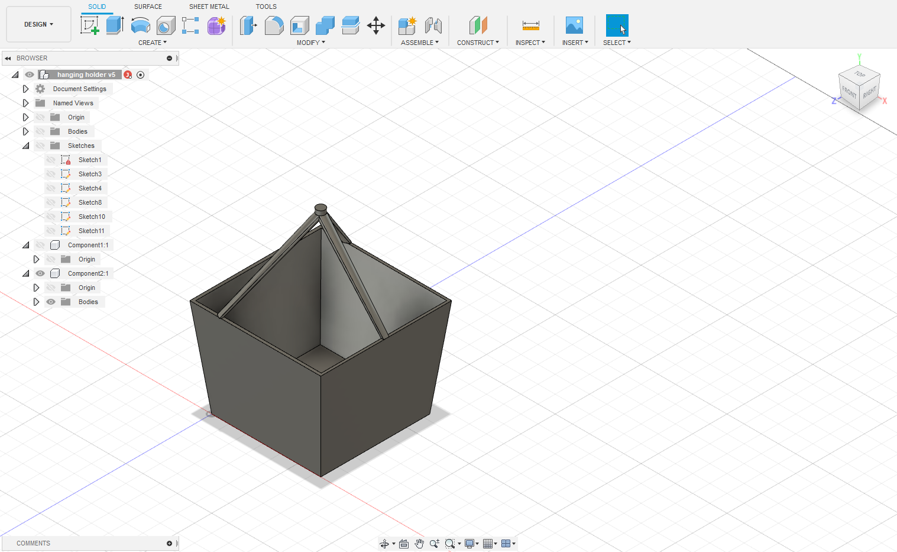897x552 pixels.
Task: Click the Zoom Window magnifier icon
Action: coord(450,544)
